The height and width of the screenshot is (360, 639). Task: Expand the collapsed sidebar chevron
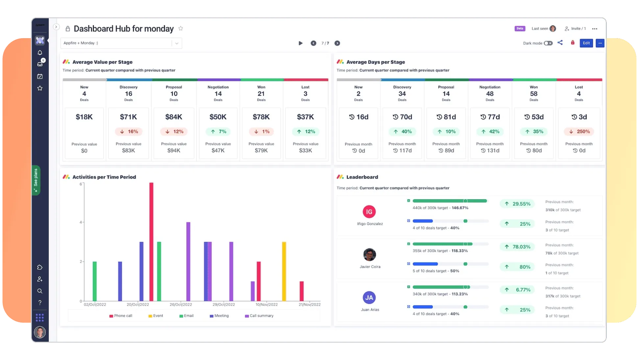click(x=56, y=27)
